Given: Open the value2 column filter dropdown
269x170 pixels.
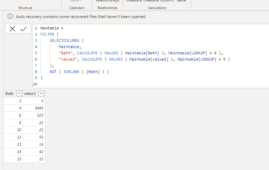Looking at the screenshot, I should point(41,93).
